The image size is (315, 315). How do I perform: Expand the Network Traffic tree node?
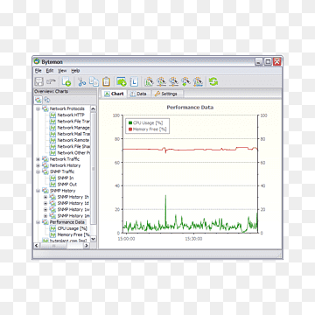click(38, 159)
